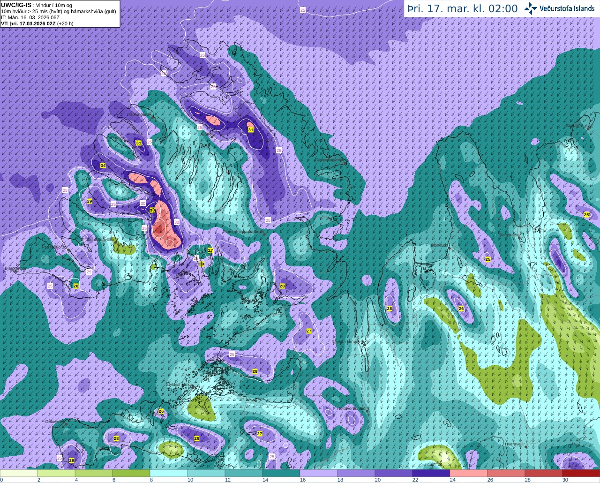Click the Hveravellir station label
The height and width of the screenshot is (483, 600).
point(515,443)
